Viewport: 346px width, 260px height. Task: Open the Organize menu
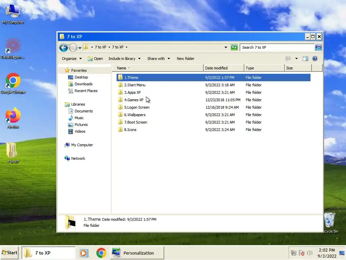click(x=72, y=59)
